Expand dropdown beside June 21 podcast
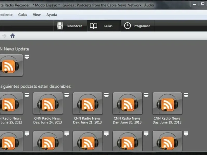The width and height of the screenshot is (207, 155). click(x=106, y=95)
